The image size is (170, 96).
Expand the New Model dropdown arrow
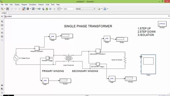5,9
